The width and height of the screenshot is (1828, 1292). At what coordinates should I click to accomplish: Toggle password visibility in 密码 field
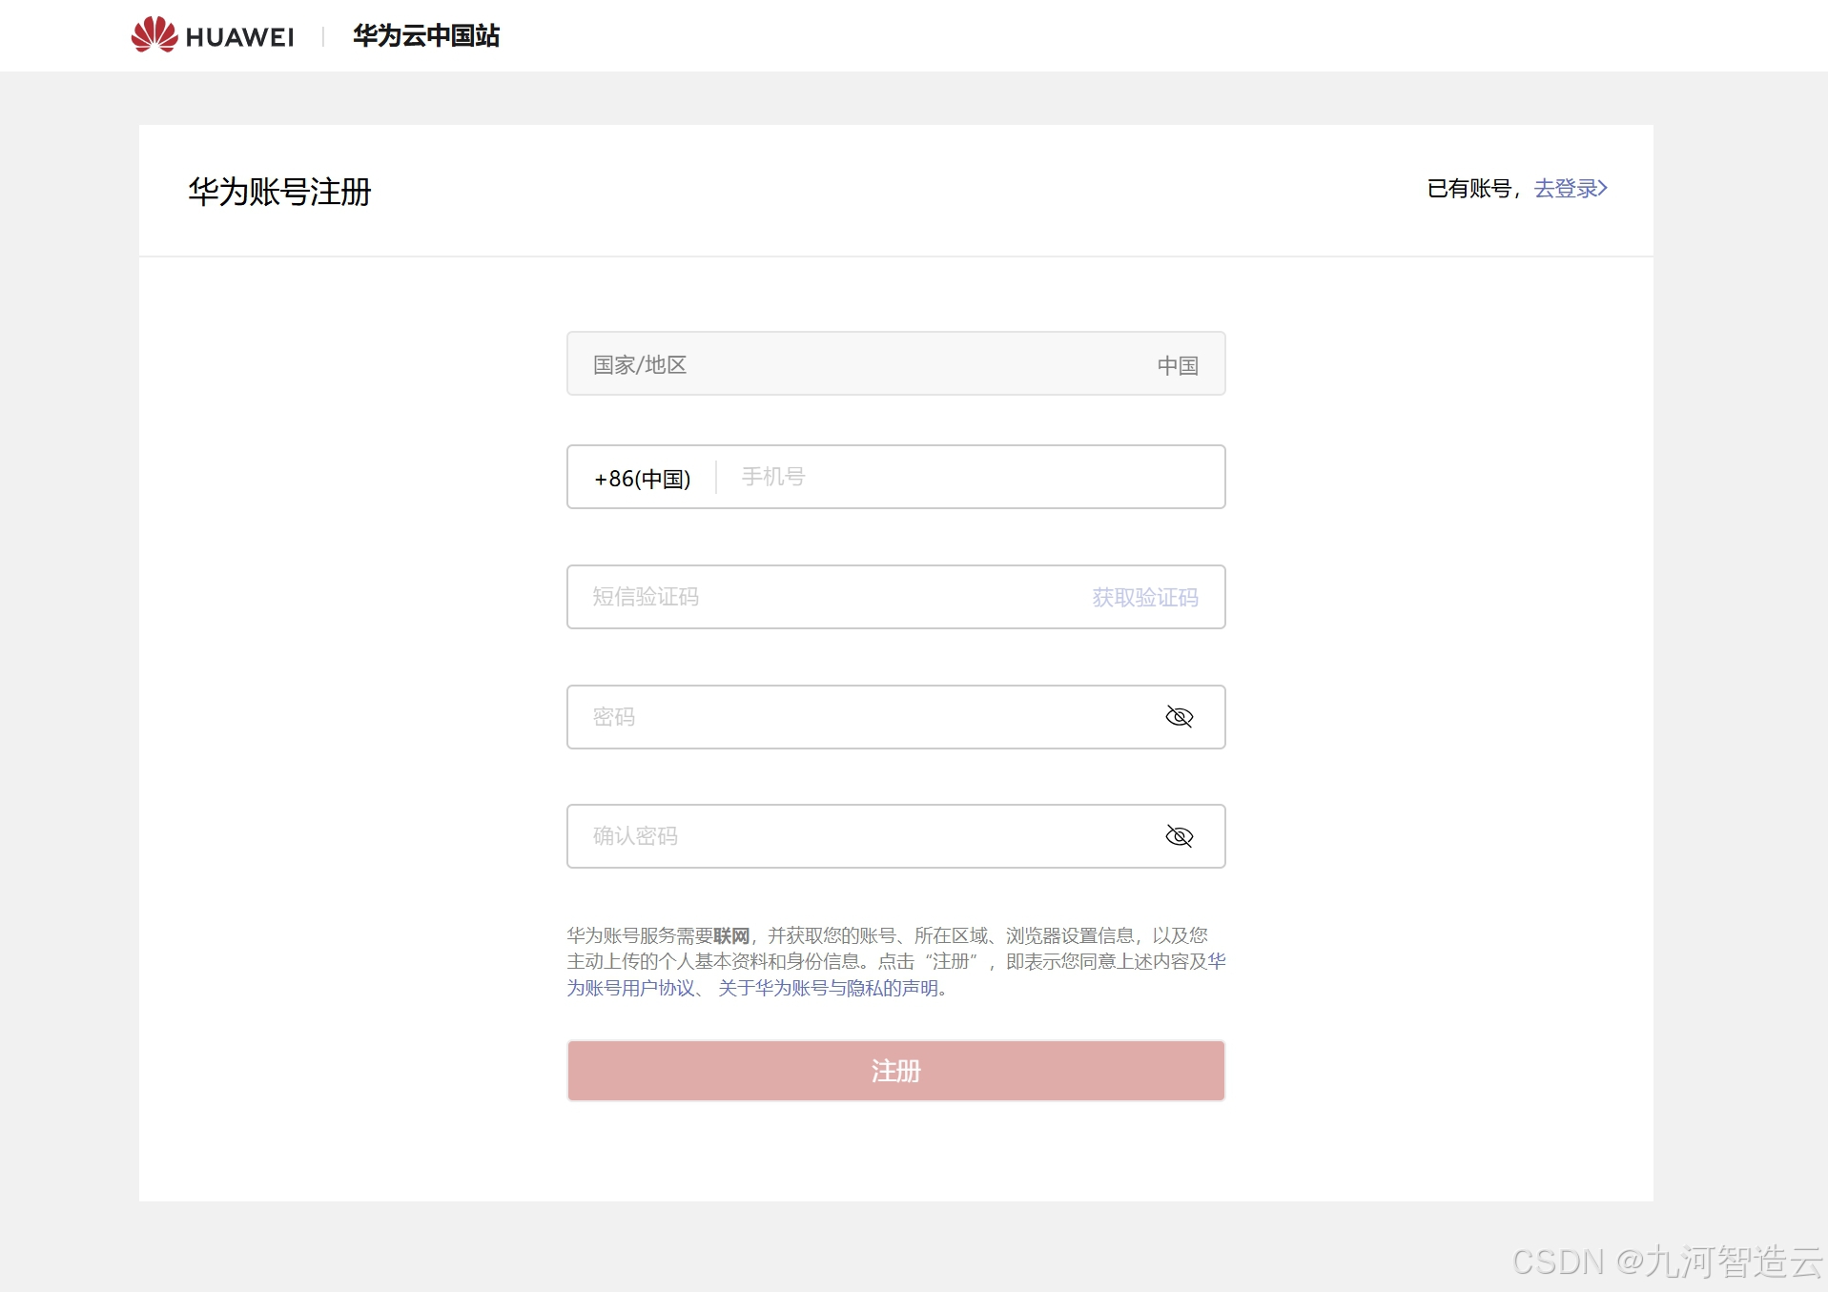[1180, 717]
